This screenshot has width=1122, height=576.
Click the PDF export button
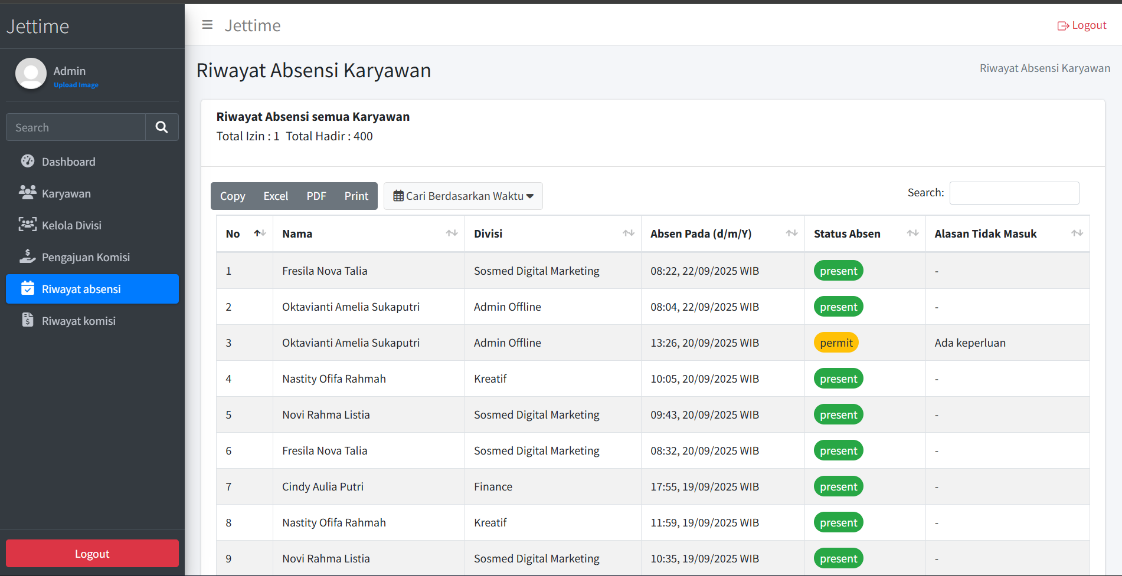[316, 196]
